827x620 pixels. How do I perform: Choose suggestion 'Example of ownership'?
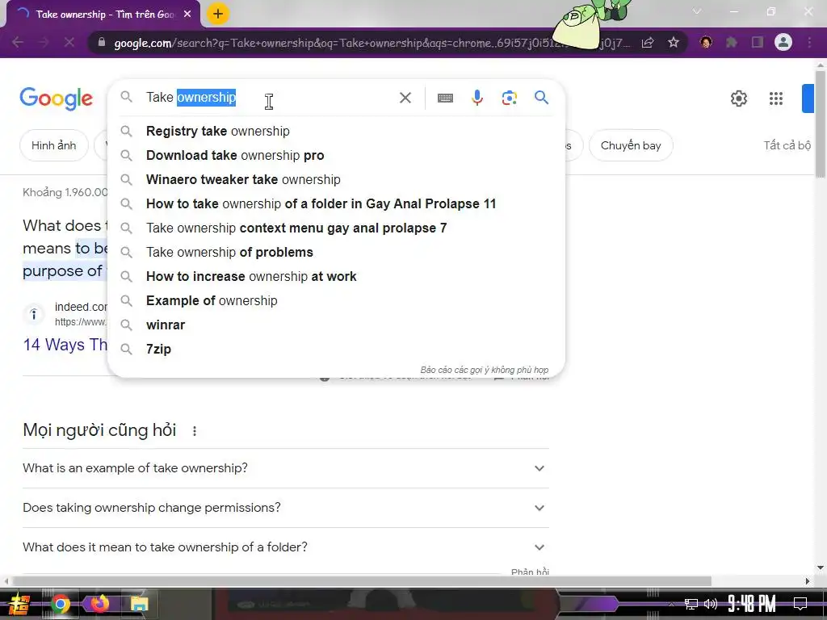click(336, 301)
